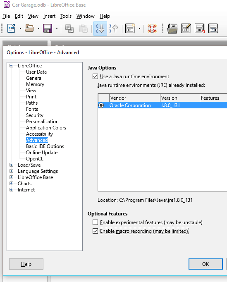Screen dimensions: 227x282
Task: Click the LibreOffice Base document icon in title bar
Action: [x=7, y=5]
